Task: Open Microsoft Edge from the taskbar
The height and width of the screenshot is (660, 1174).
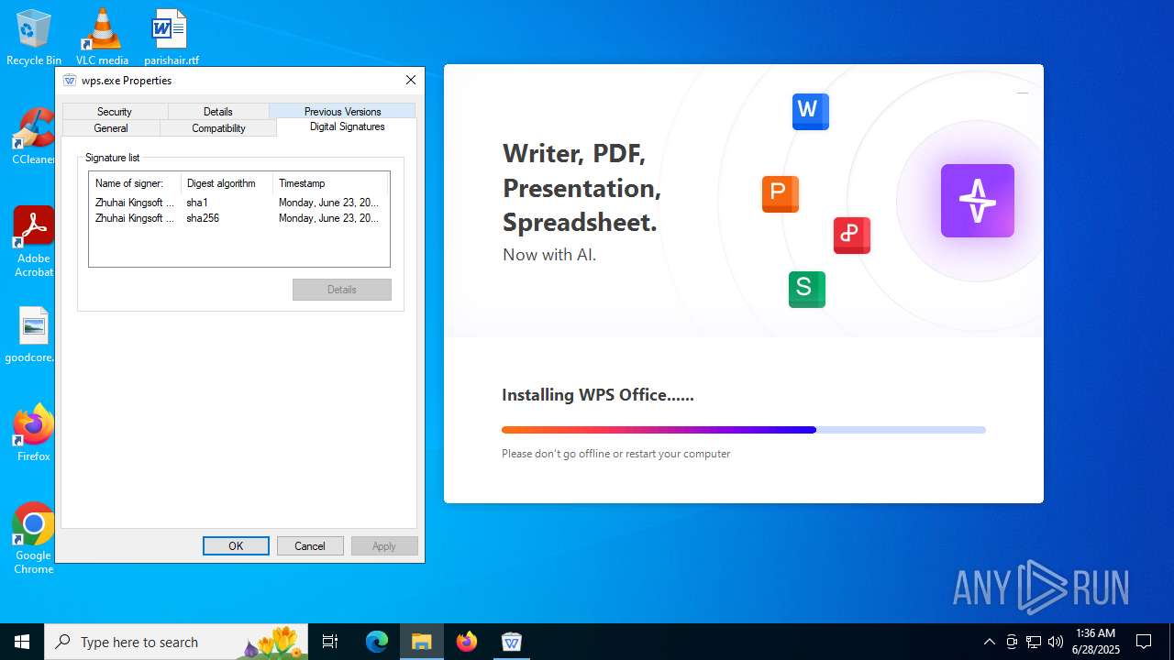Action: point(377,642)
